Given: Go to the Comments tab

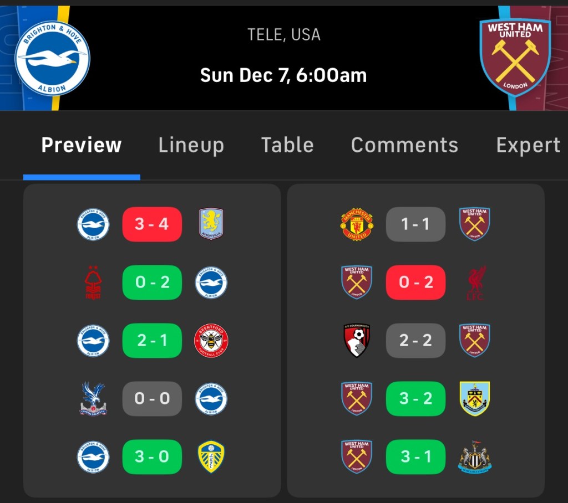Looking at the screenshot, I should 404,145.
